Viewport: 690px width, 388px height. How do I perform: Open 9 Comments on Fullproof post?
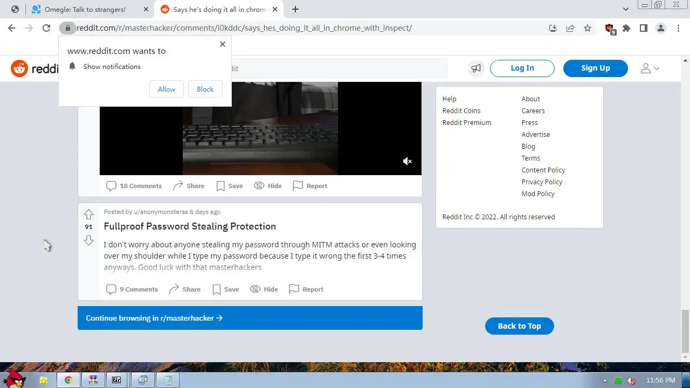pos(132,289)
